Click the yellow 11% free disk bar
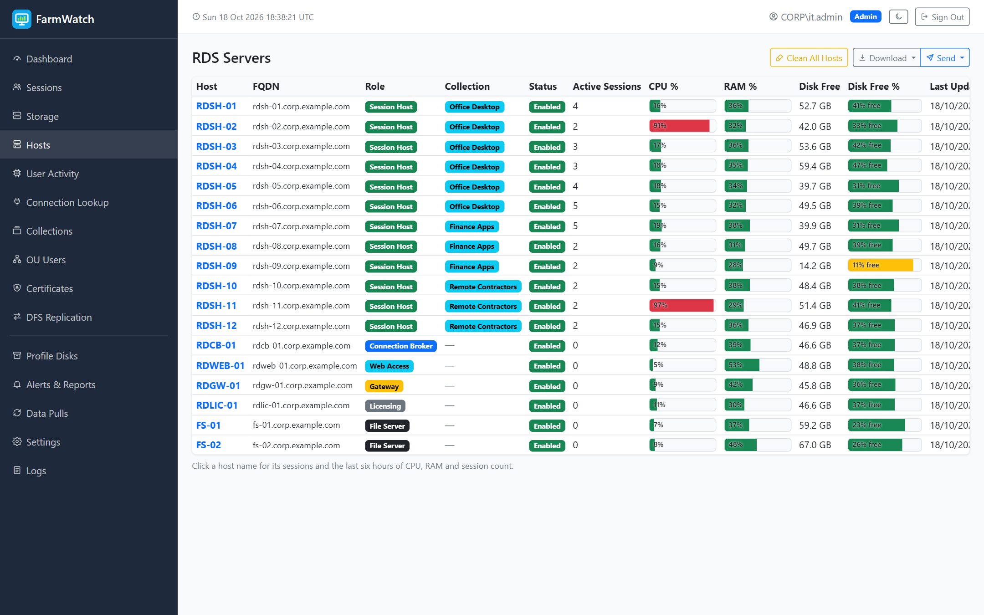The width and height of the screenshot is (984, 615). (880, 265)
